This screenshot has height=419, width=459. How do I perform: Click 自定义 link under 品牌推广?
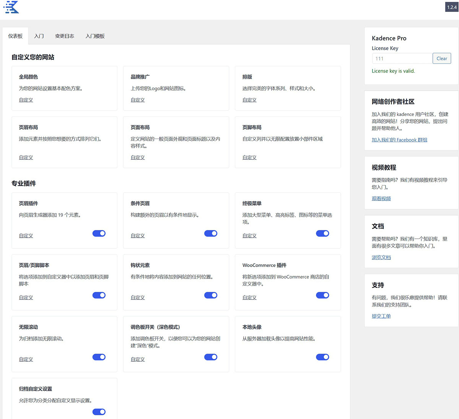(138, 100)
